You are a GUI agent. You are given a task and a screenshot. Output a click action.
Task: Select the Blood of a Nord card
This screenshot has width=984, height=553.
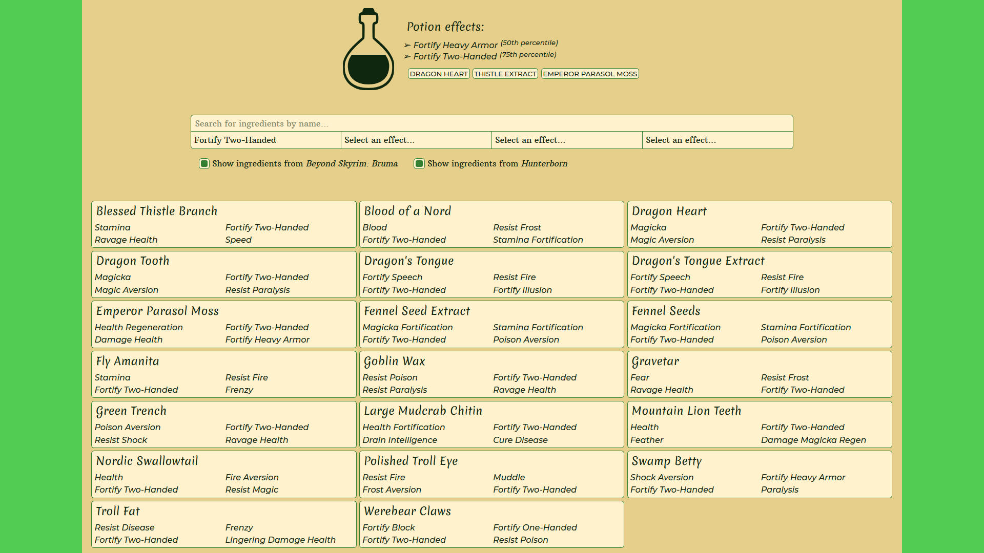(491, 224)
